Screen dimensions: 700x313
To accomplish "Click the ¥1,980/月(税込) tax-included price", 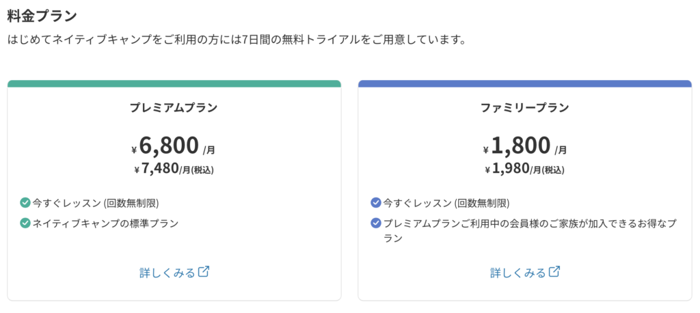I will pyautogui.click(x=524, y=169).
